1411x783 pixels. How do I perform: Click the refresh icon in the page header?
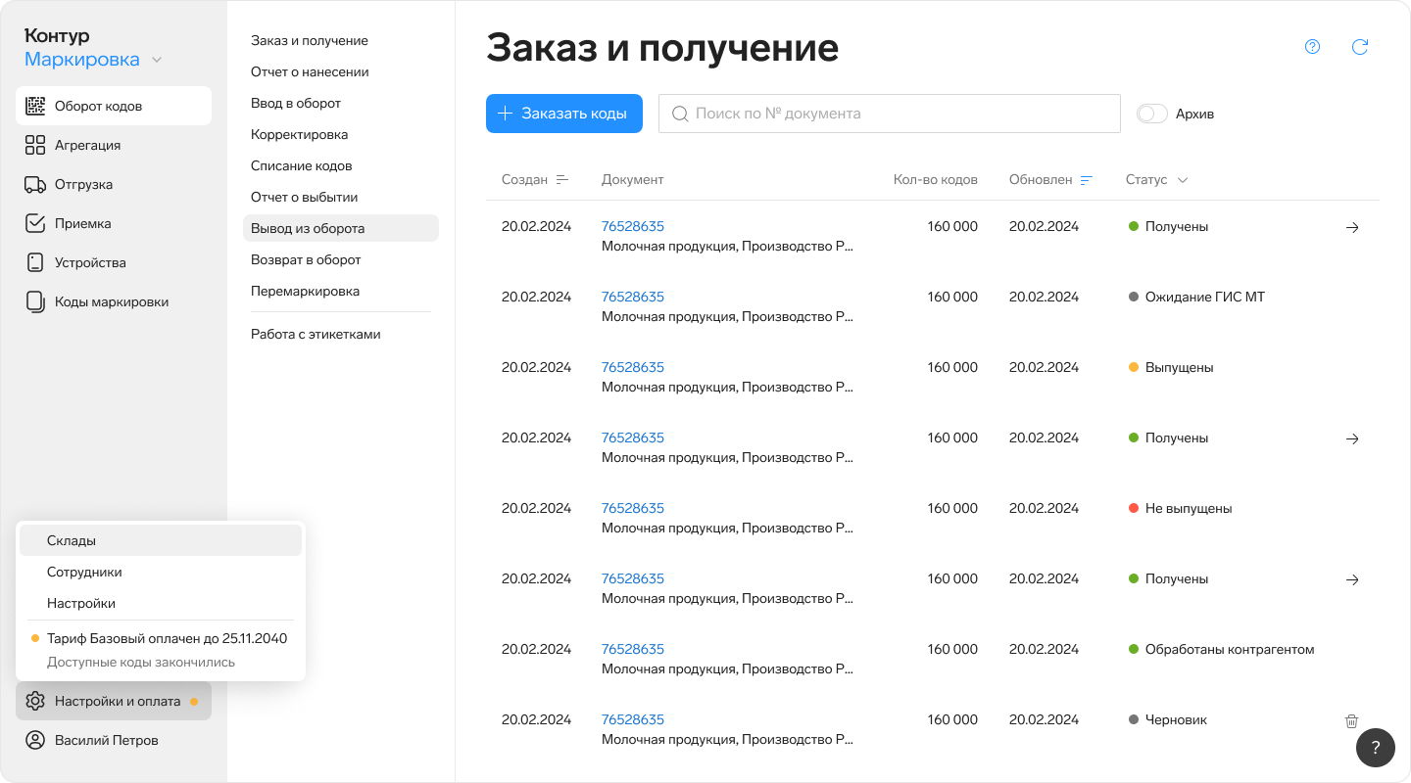pos(1359,47)
